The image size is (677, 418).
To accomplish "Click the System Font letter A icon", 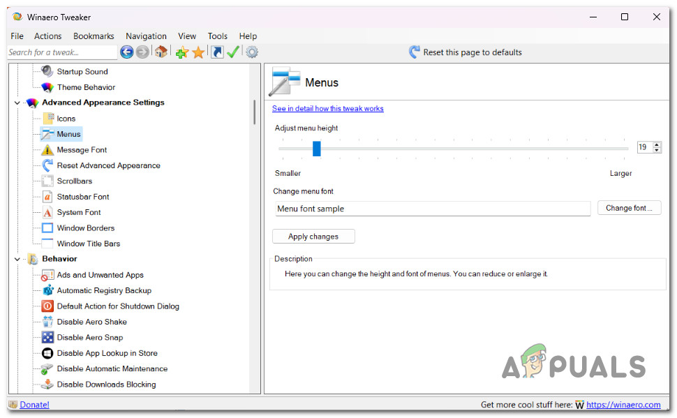I will [47, 212].
